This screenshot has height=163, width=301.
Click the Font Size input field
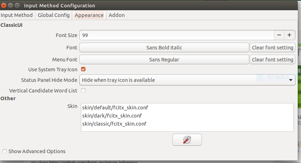[x=176, y=35]
